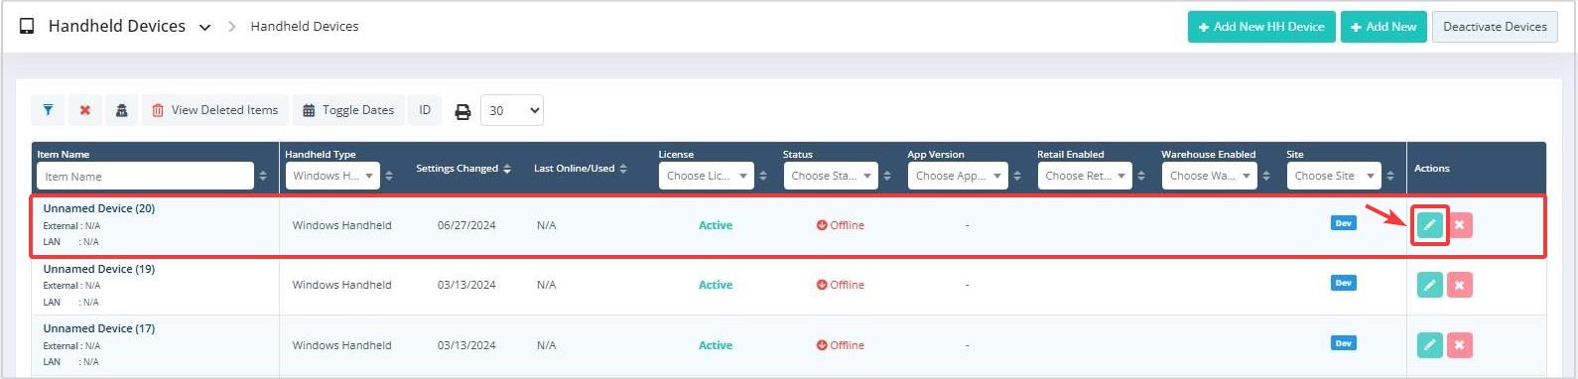1578x379 pixels.
Task: Edit Unnamed Device (19) with pencil icon
Action: (x=1429, y=286)
